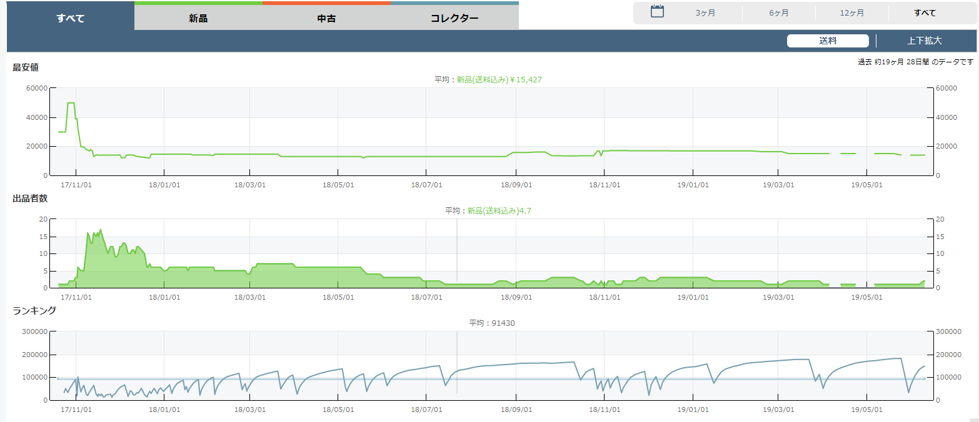979x422 pixels.
Task: Click the 新品(送料込み)4.7 average legend
Action: click(499, 211)
